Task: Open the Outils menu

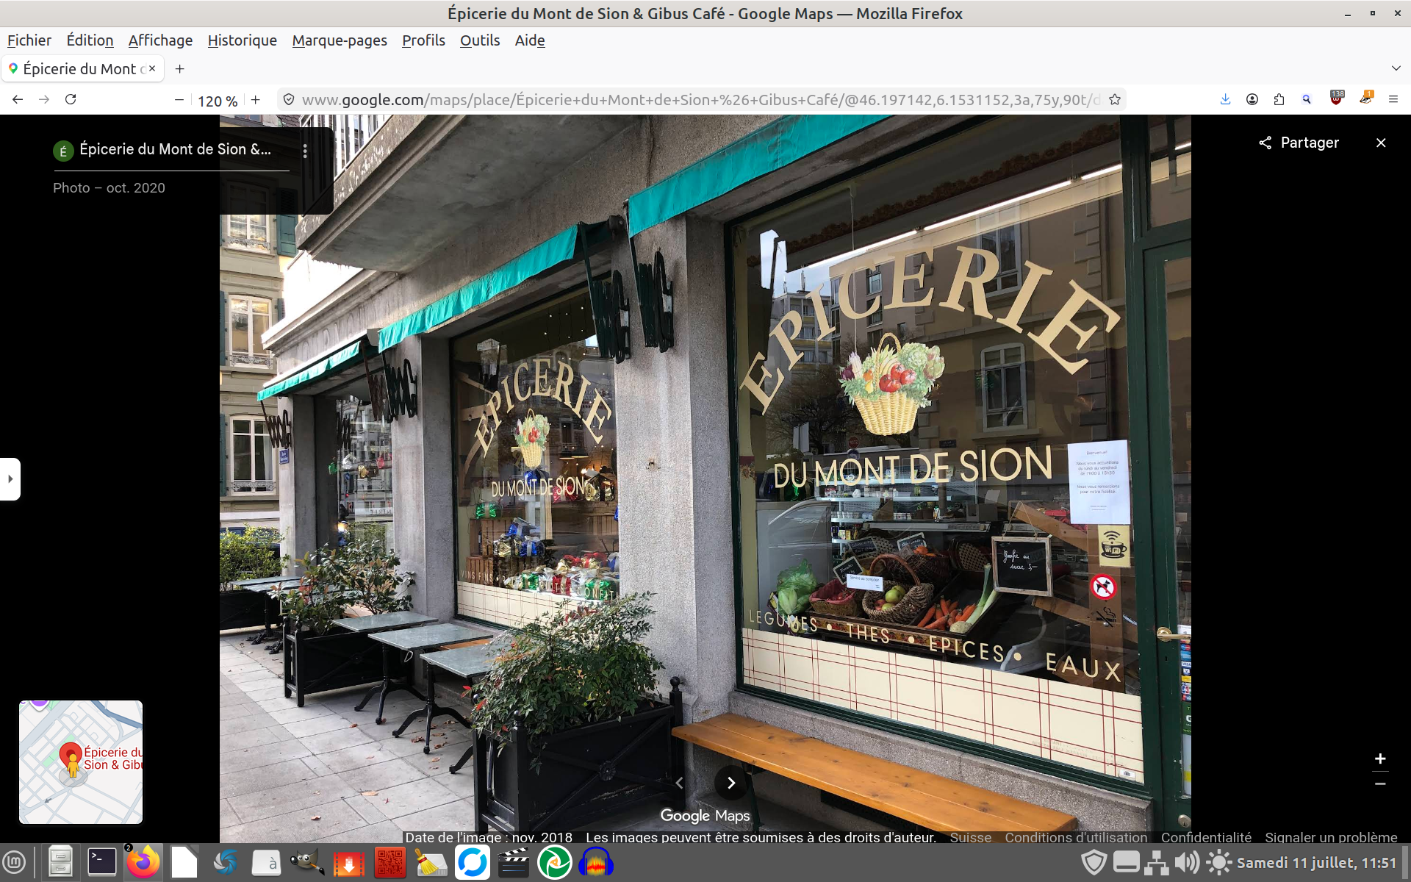Action: coord(480,40)
